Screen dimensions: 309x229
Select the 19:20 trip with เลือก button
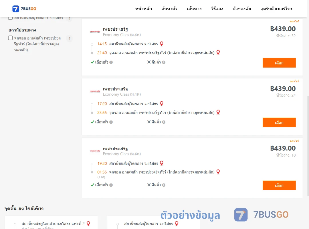[279, 185]
